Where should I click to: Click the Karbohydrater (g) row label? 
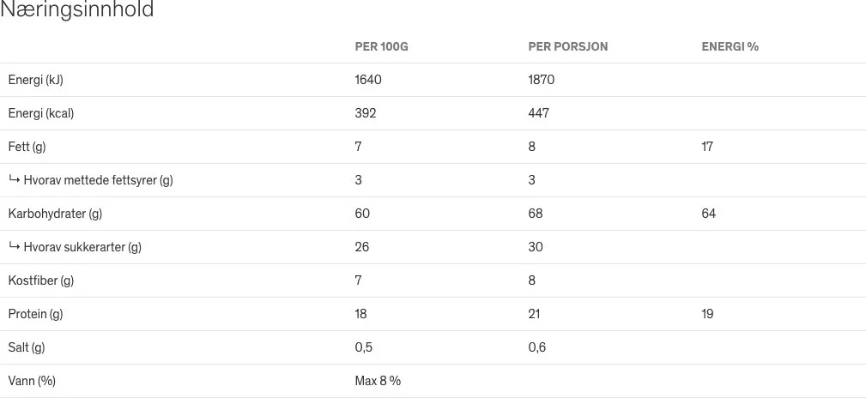pyautogui.click(x=55, y=214)
